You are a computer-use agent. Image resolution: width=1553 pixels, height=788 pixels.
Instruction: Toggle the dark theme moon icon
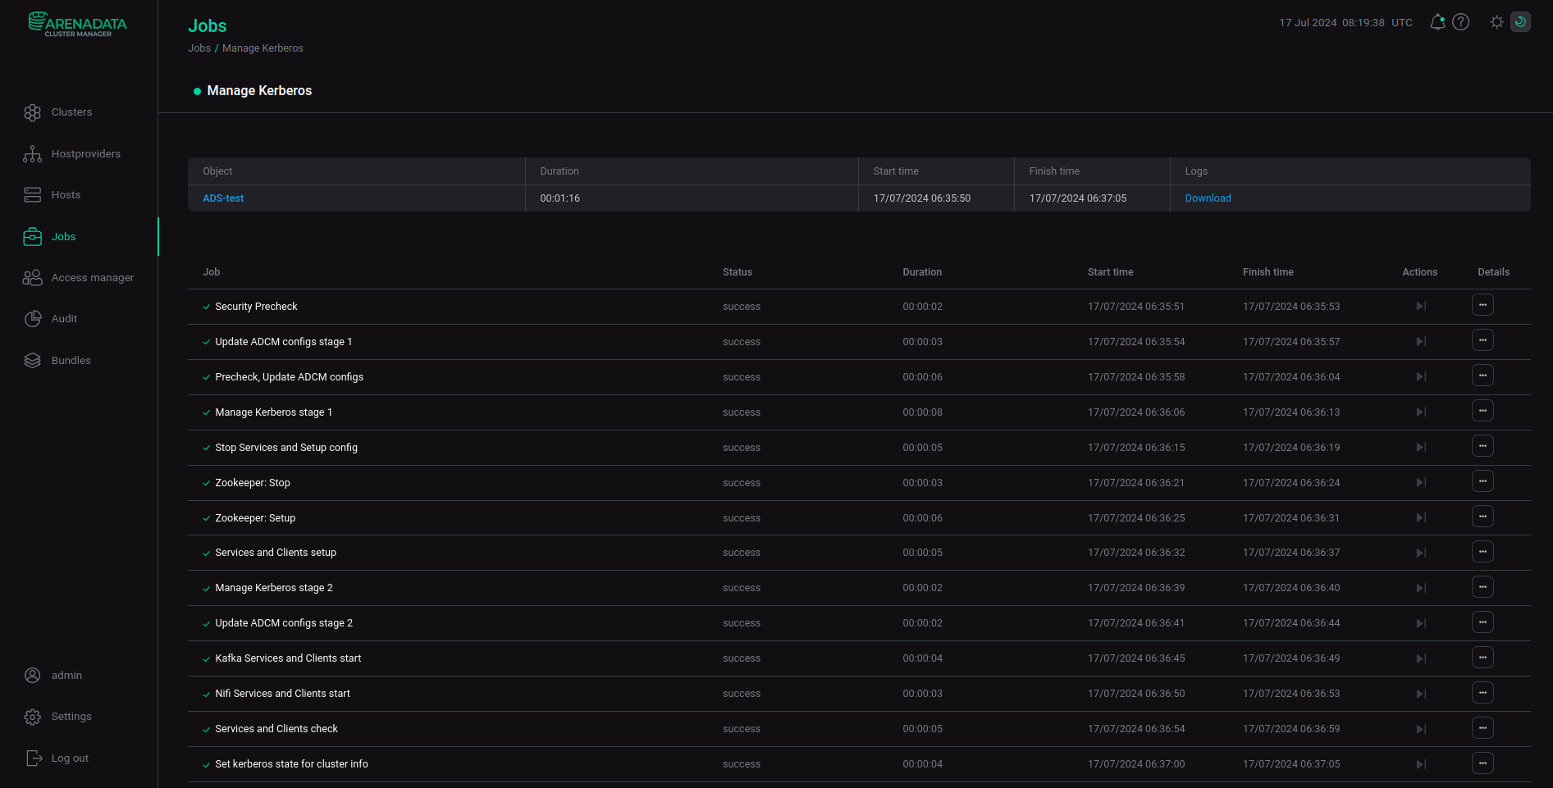(x=1521, y=22)
